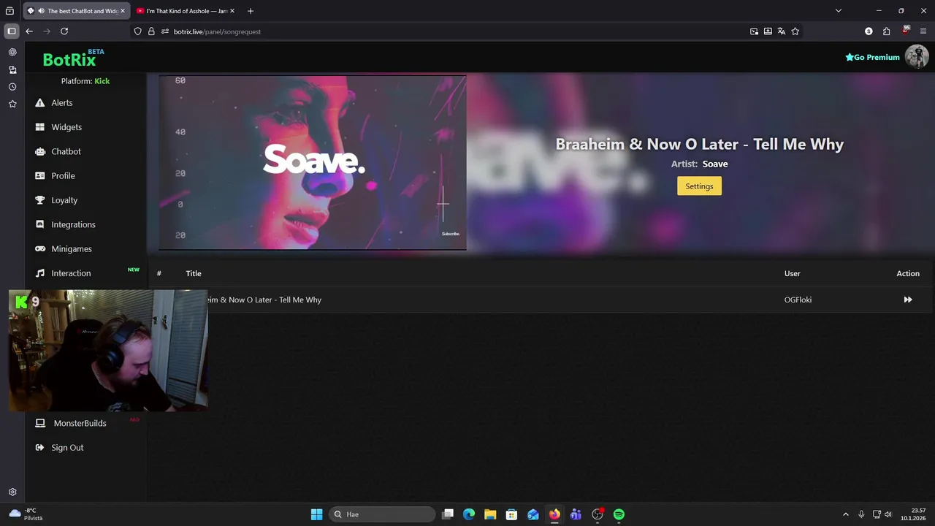Viewport: 935px width, 526px height.
Task: Toggle the browser sidebar button
Action: point(12,31)
